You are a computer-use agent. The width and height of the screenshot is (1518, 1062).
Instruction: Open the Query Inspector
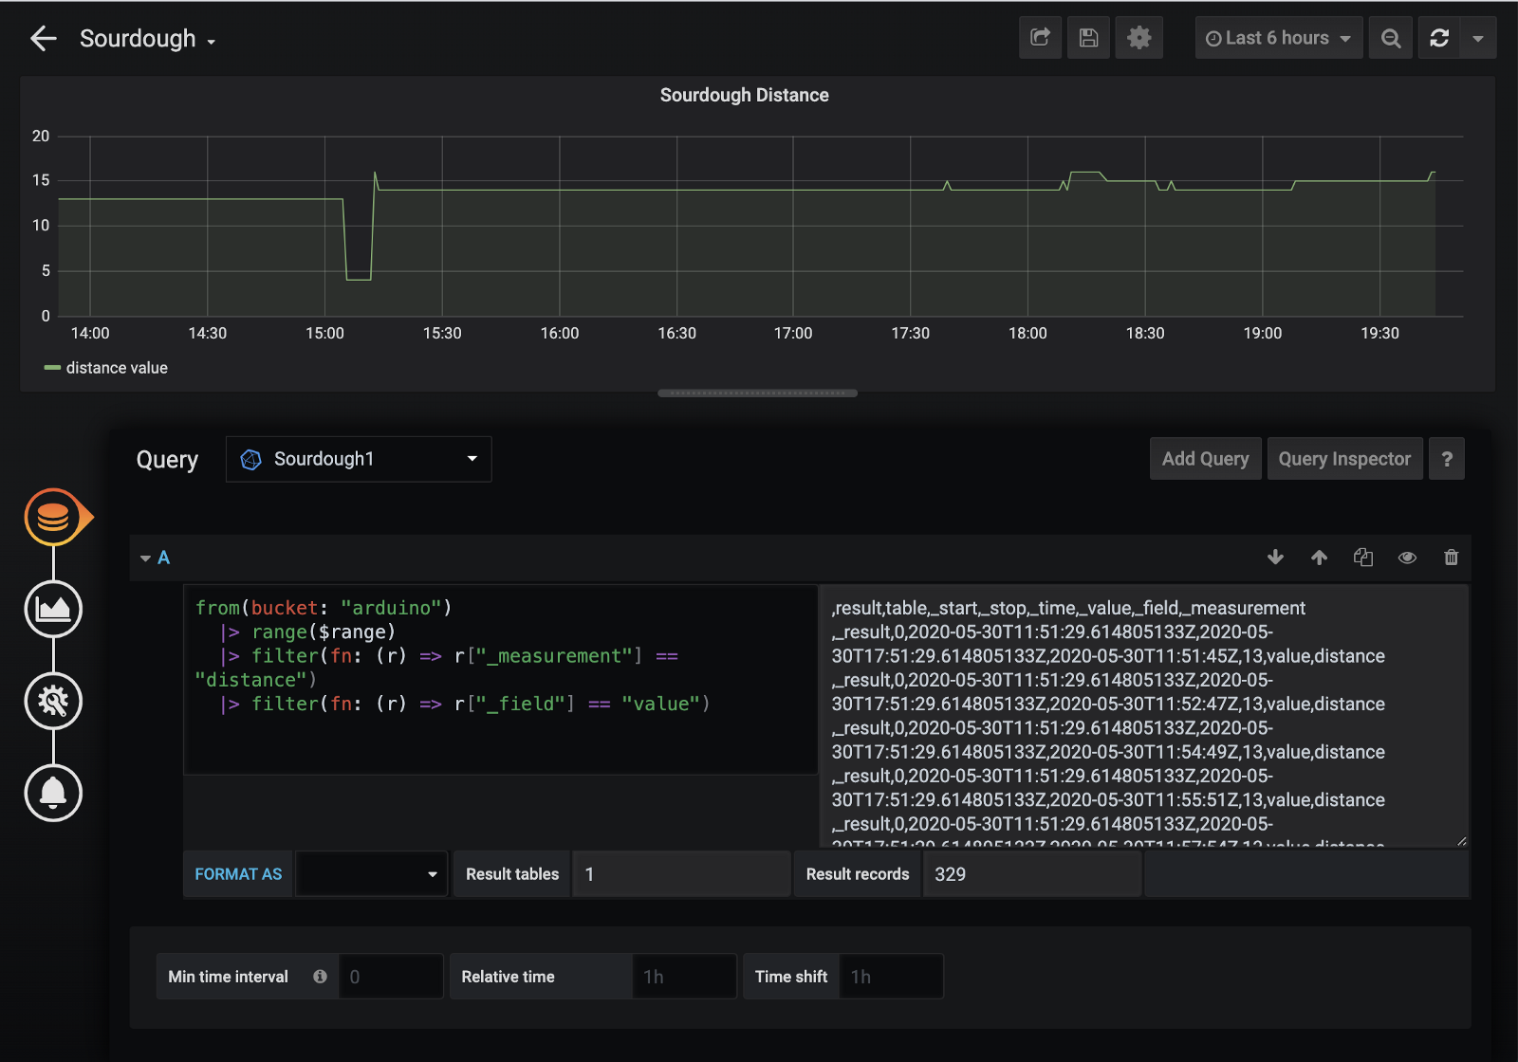click(x=1343, y=459)
